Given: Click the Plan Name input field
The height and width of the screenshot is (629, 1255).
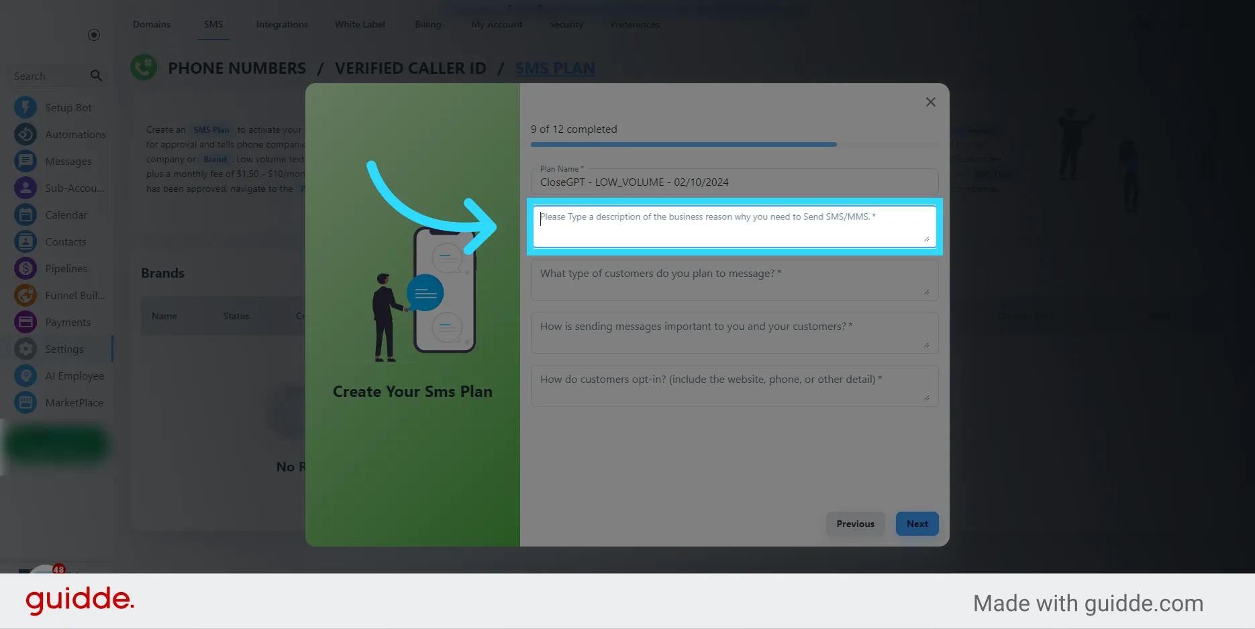Looking at the screenshot, I should point(734,182).
